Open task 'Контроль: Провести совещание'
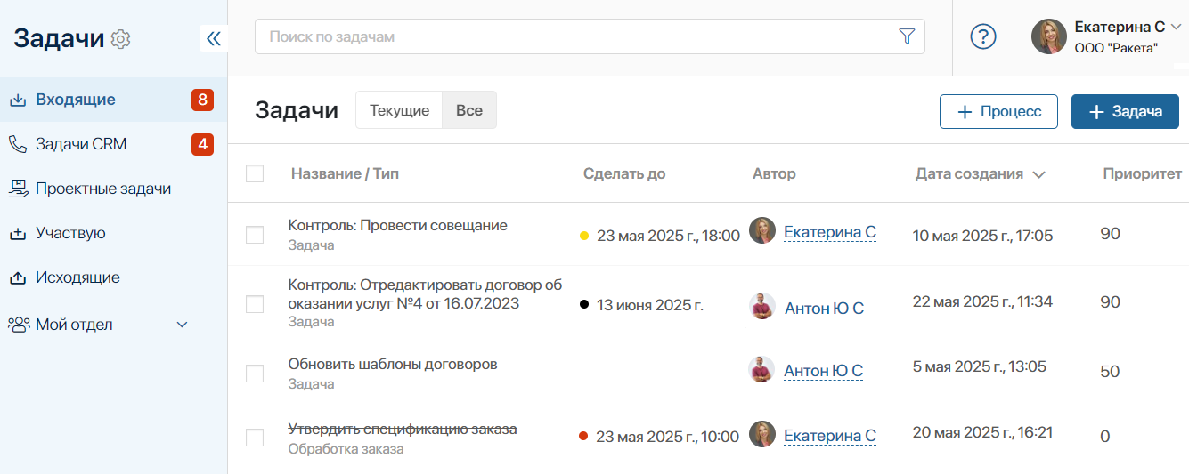Screen dimensions: 1189x474 [397, 225]
